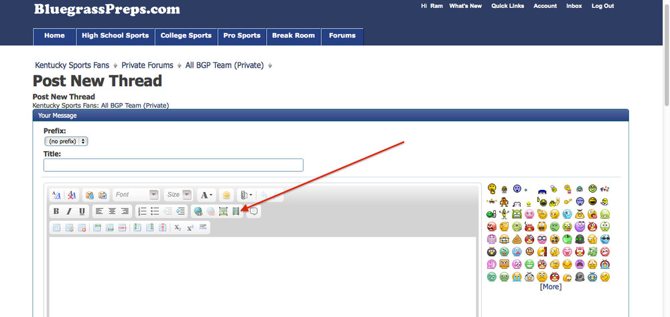
Task: Insert the poop emoticon
Action: (x=517, y=239)
